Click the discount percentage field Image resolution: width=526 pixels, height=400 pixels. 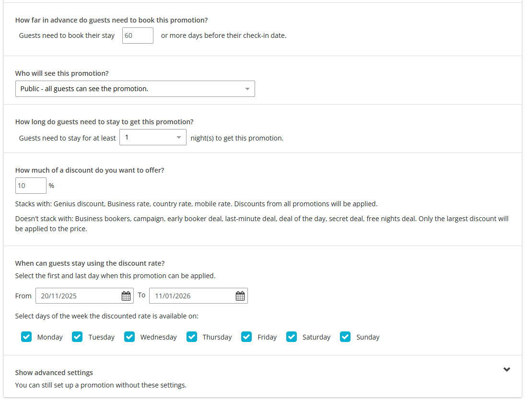[31, 186]
